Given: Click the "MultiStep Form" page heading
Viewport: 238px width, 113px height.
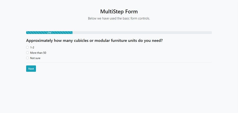Looking at the screenshot, I should coord(119,12).
